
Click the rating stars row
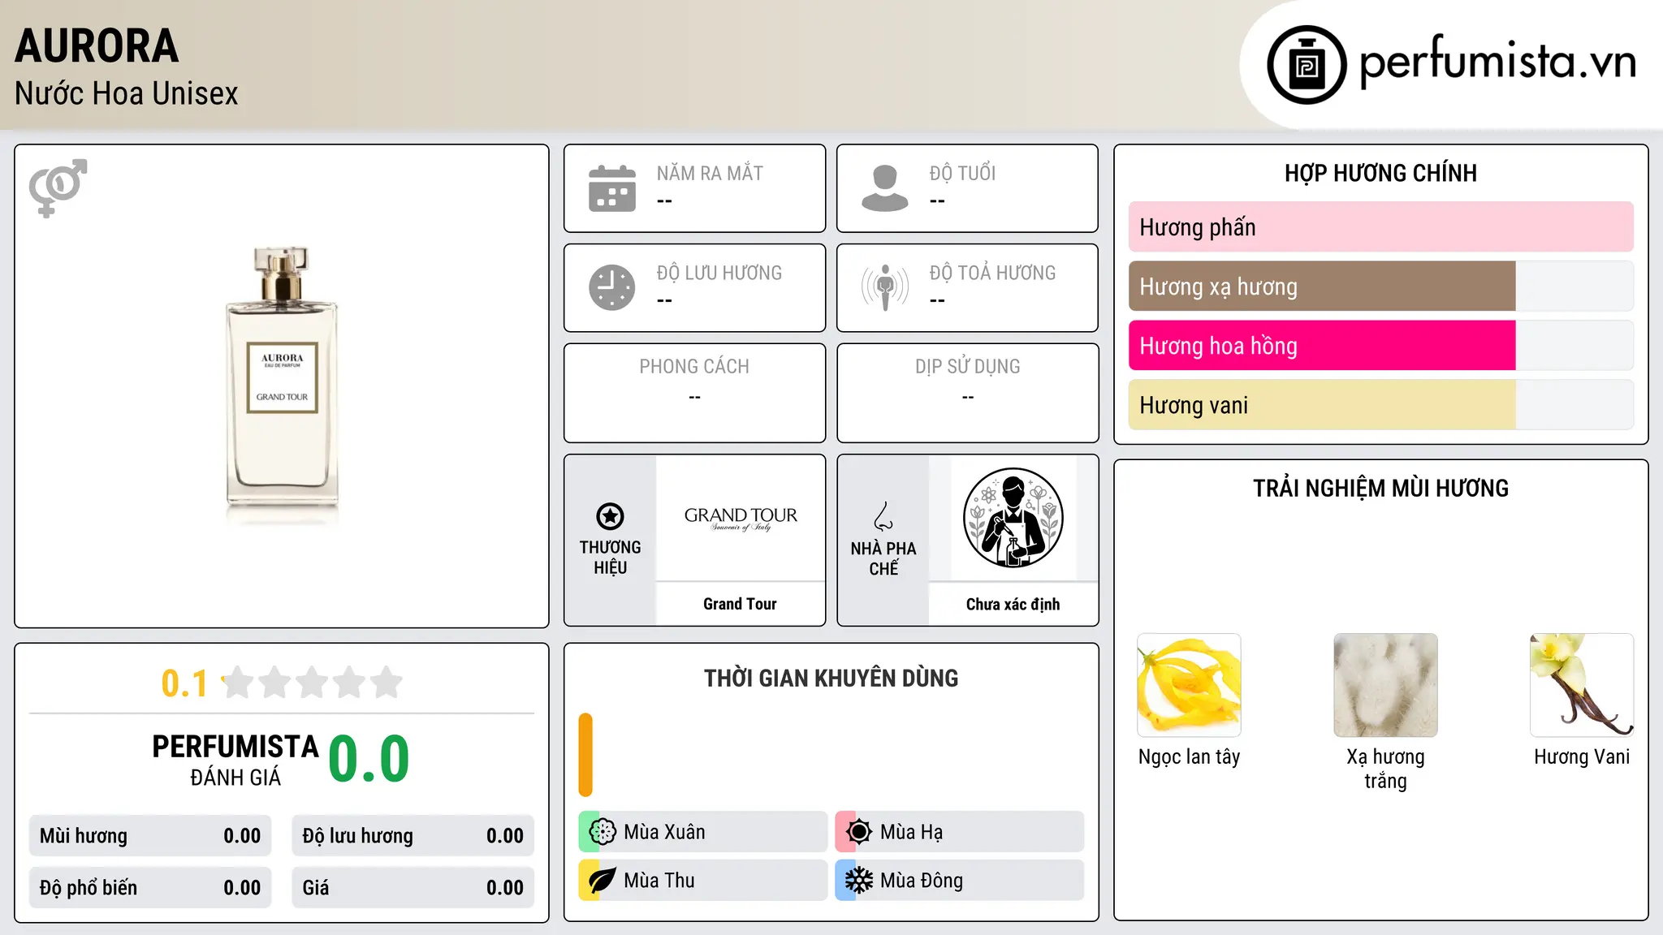click(x=312, y=683)
